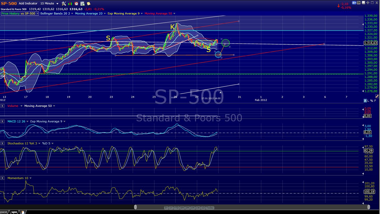Open the chart settings wrench-and-screwdriver tool
The width and height of the screenshot is (380, 214).
point(64,4)
